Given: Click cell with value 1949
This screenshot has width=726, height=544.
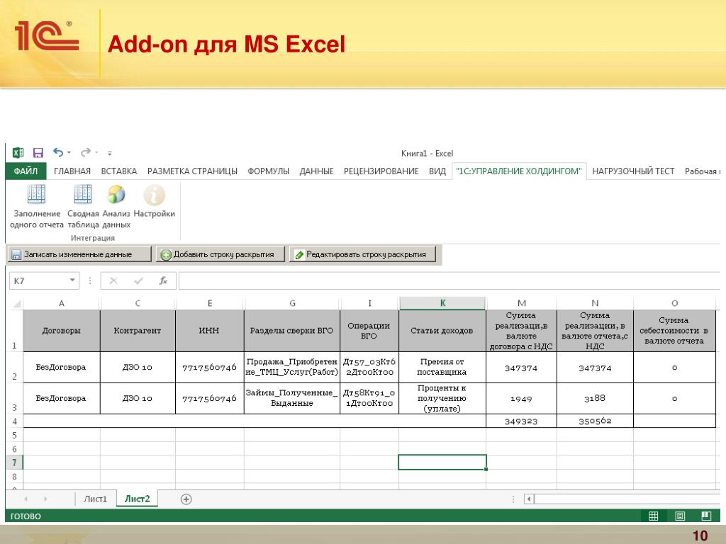Looking at the screenshot, I should tap(521, 398).
